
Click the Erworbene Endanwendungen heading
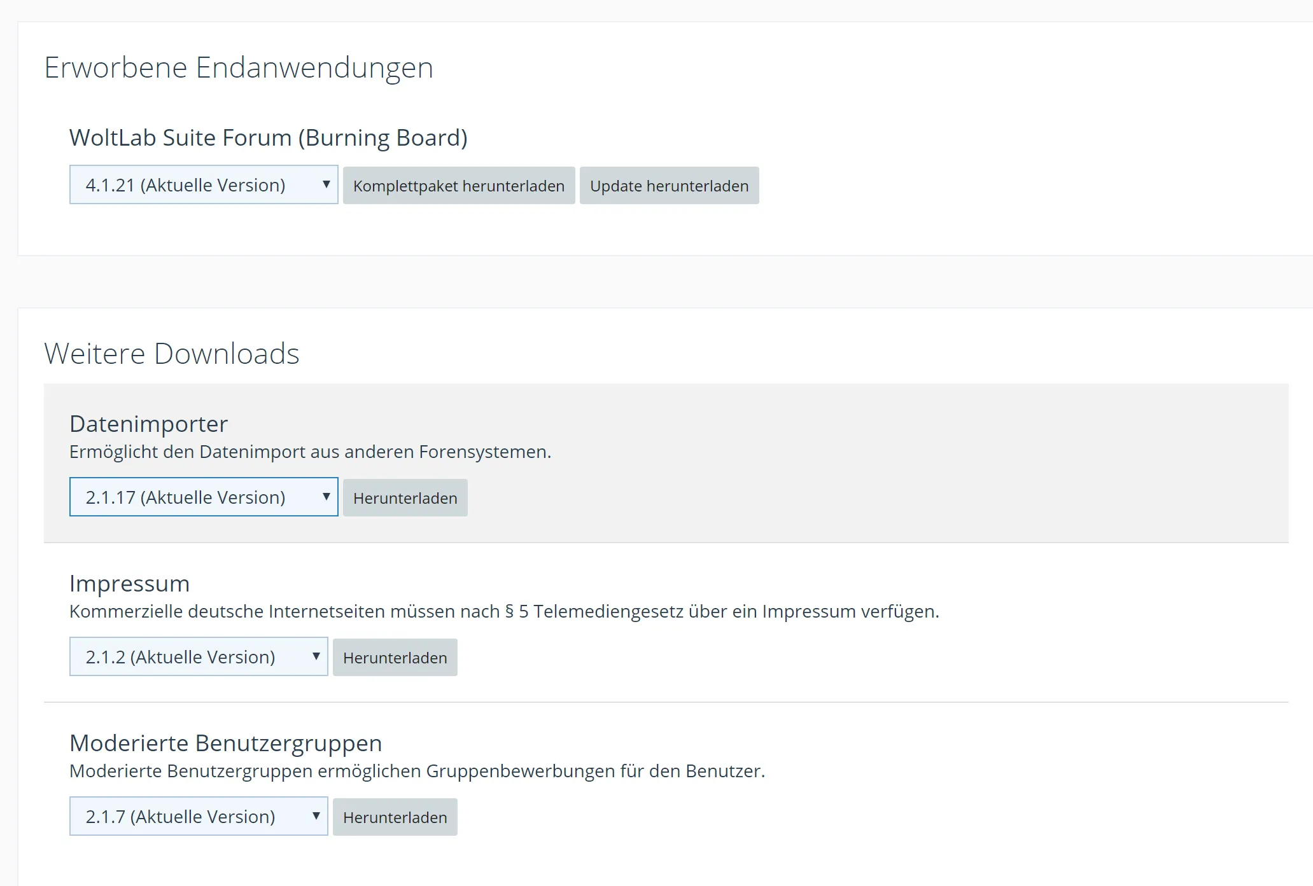coord(239,67)
